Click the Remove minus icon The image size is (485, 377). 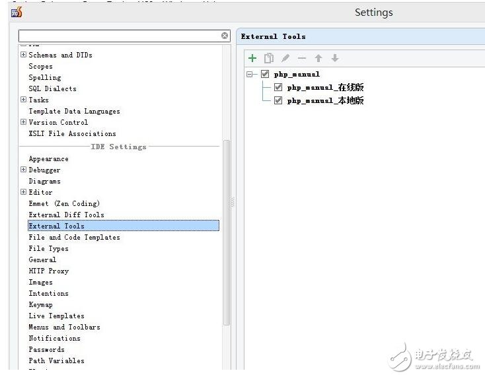[302, 58]
